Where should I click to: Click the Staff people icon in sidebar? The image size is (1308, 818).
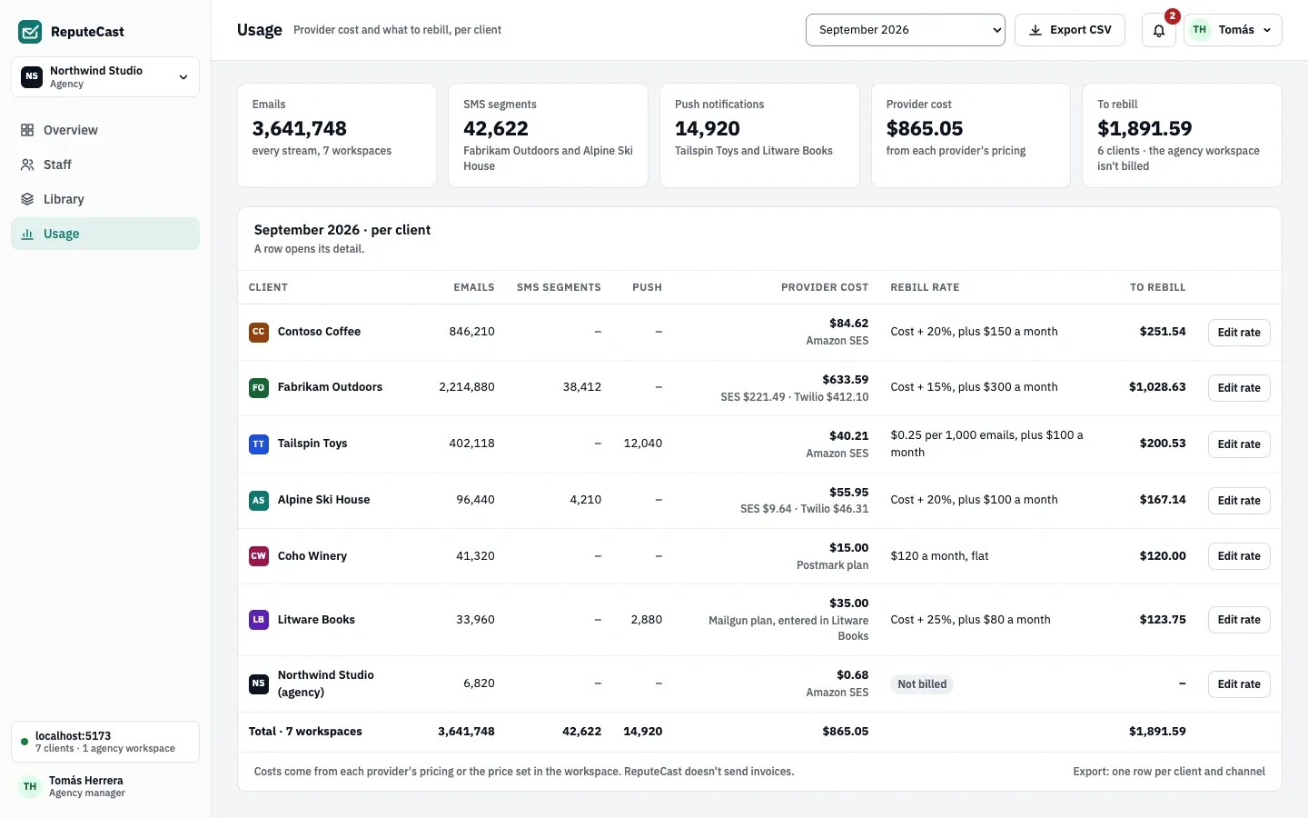(x=27, y=165)
